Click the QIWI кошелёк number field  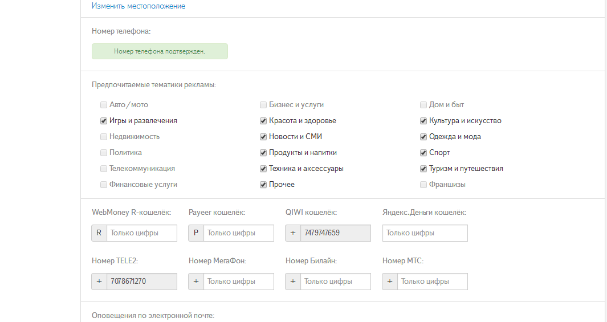click(x=335, y=233)
